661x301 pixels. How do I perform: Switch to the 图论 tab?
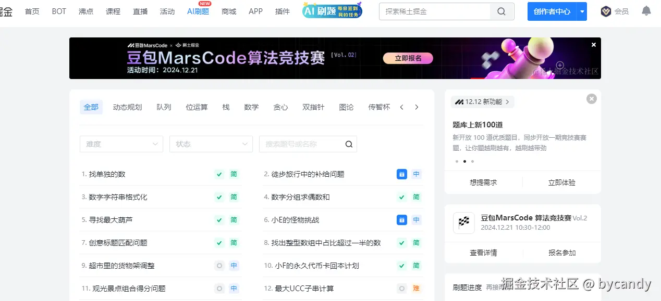point(346,107)
